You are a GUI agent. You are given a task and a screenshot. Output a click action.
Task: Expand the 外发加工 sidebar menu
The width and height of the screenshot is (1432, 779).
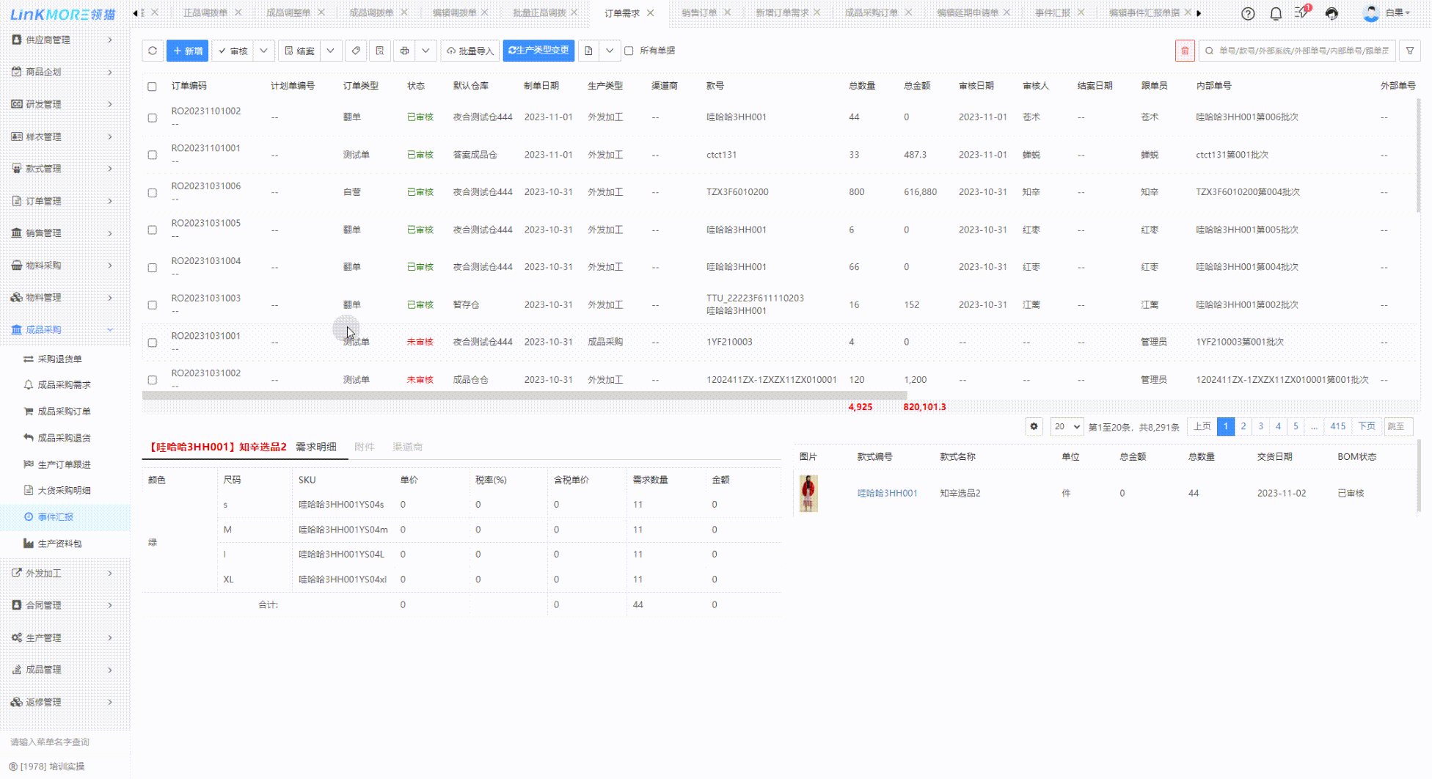63,573
